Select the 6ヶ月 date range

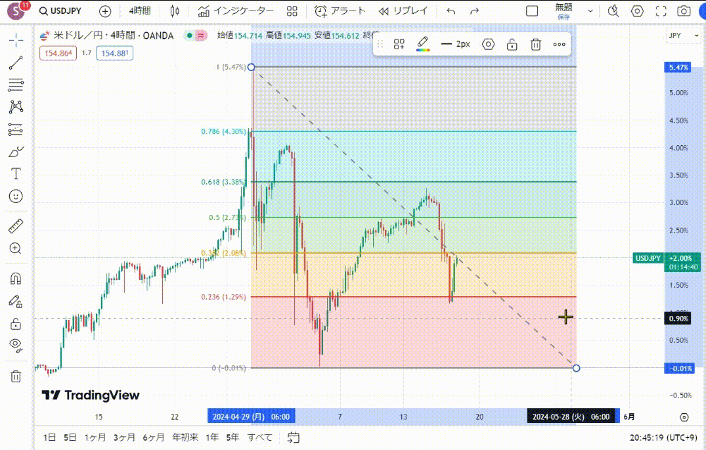(154, 438)
